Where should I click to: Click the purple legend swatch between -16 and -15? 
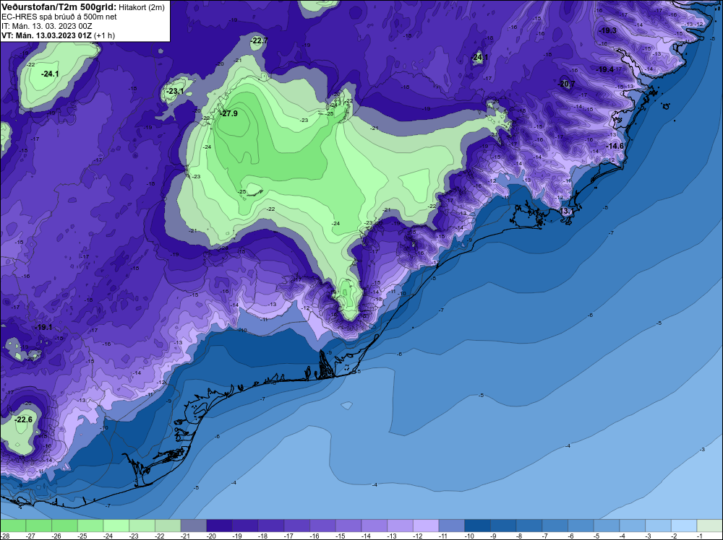tap(322, 526)
